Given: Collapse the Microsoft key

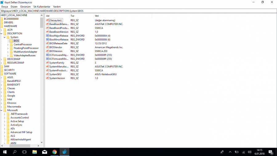Looking at the screenshot, I should pos(2,110).
